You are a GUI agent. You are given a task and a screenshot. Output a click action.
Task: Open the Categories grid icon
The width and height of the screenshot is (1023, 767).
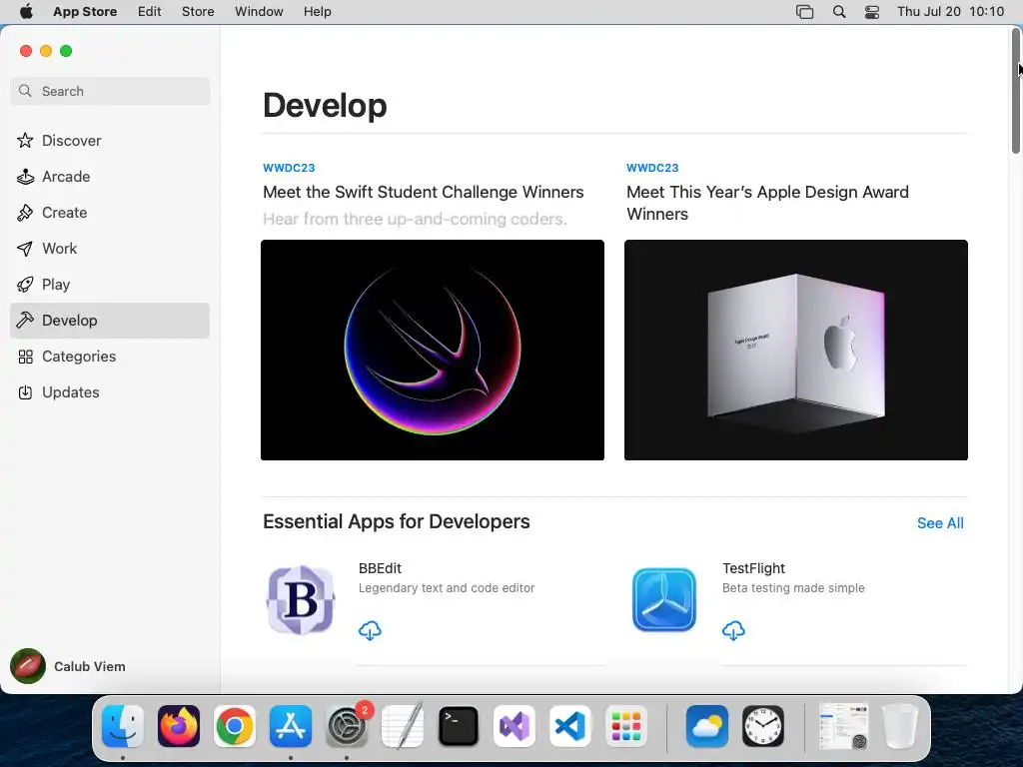pos(25,357)
